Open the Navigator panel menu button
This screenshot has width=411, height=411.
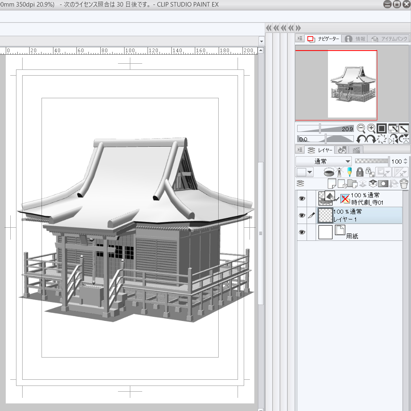(300, 38)
